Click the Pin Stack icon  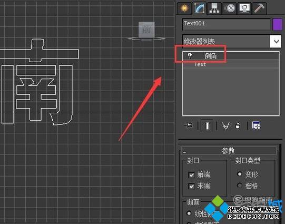pos(189,125)
